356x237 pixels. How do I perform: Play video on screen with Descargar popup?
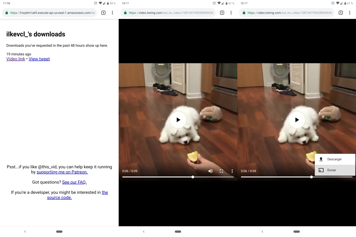(x=297, y=120)
